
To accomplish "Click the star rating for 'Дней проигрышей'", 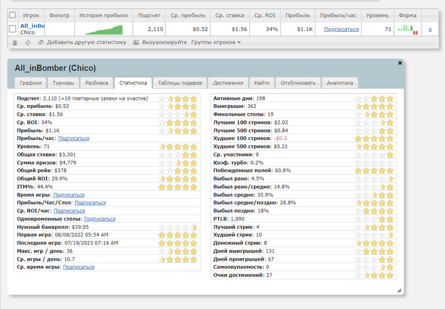I will point(374,259).
